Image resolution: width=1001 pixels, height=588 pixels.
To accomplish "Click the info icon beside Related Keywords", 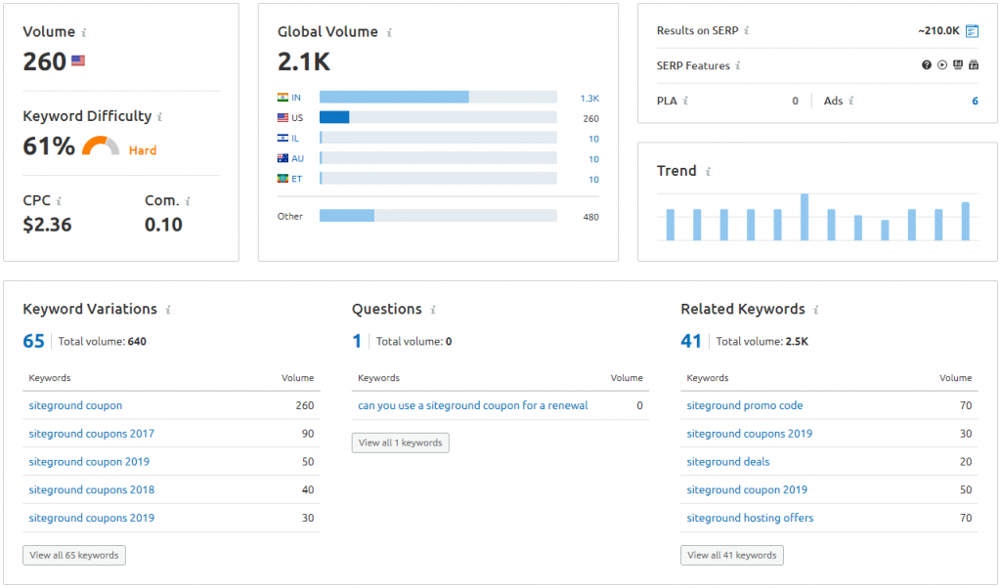I will coord(816,310).
